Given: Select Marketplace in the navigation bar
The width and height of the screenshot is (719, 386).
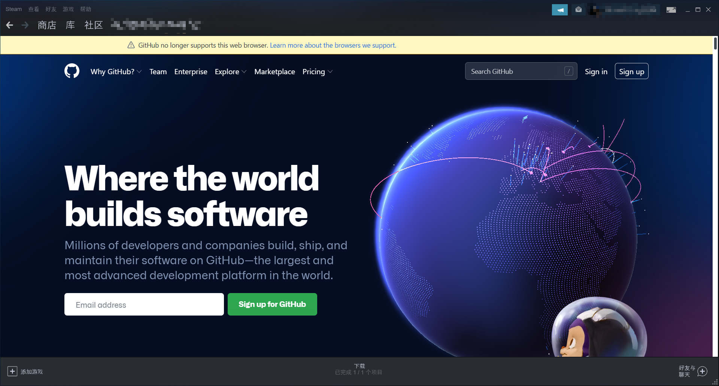Looking at the screenshot, I should coord(274,72).
